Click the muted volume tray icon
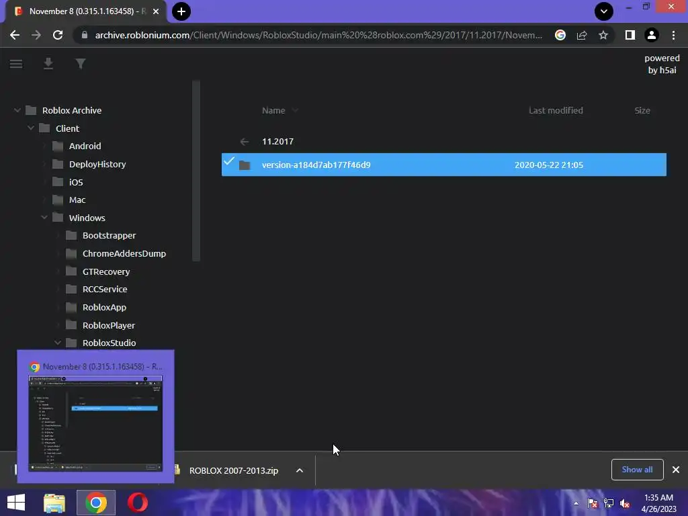688x516 pixels. [x=625, y=503]
